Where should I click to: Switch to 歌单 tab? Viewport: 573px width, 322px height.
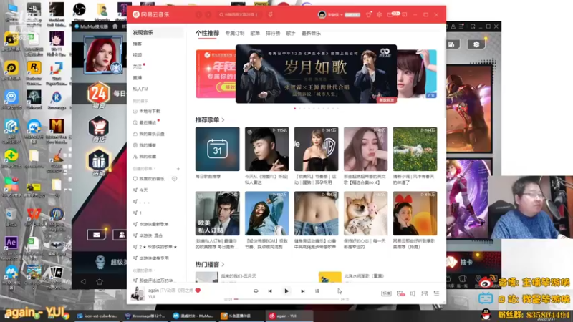[x=255, y=33]
